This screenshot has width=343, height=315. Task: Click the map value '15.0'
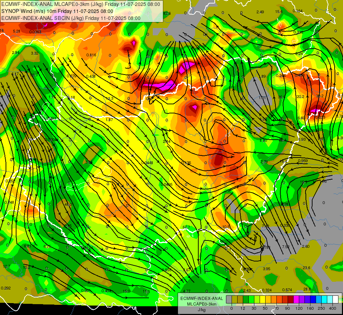[x=126, y=291]
